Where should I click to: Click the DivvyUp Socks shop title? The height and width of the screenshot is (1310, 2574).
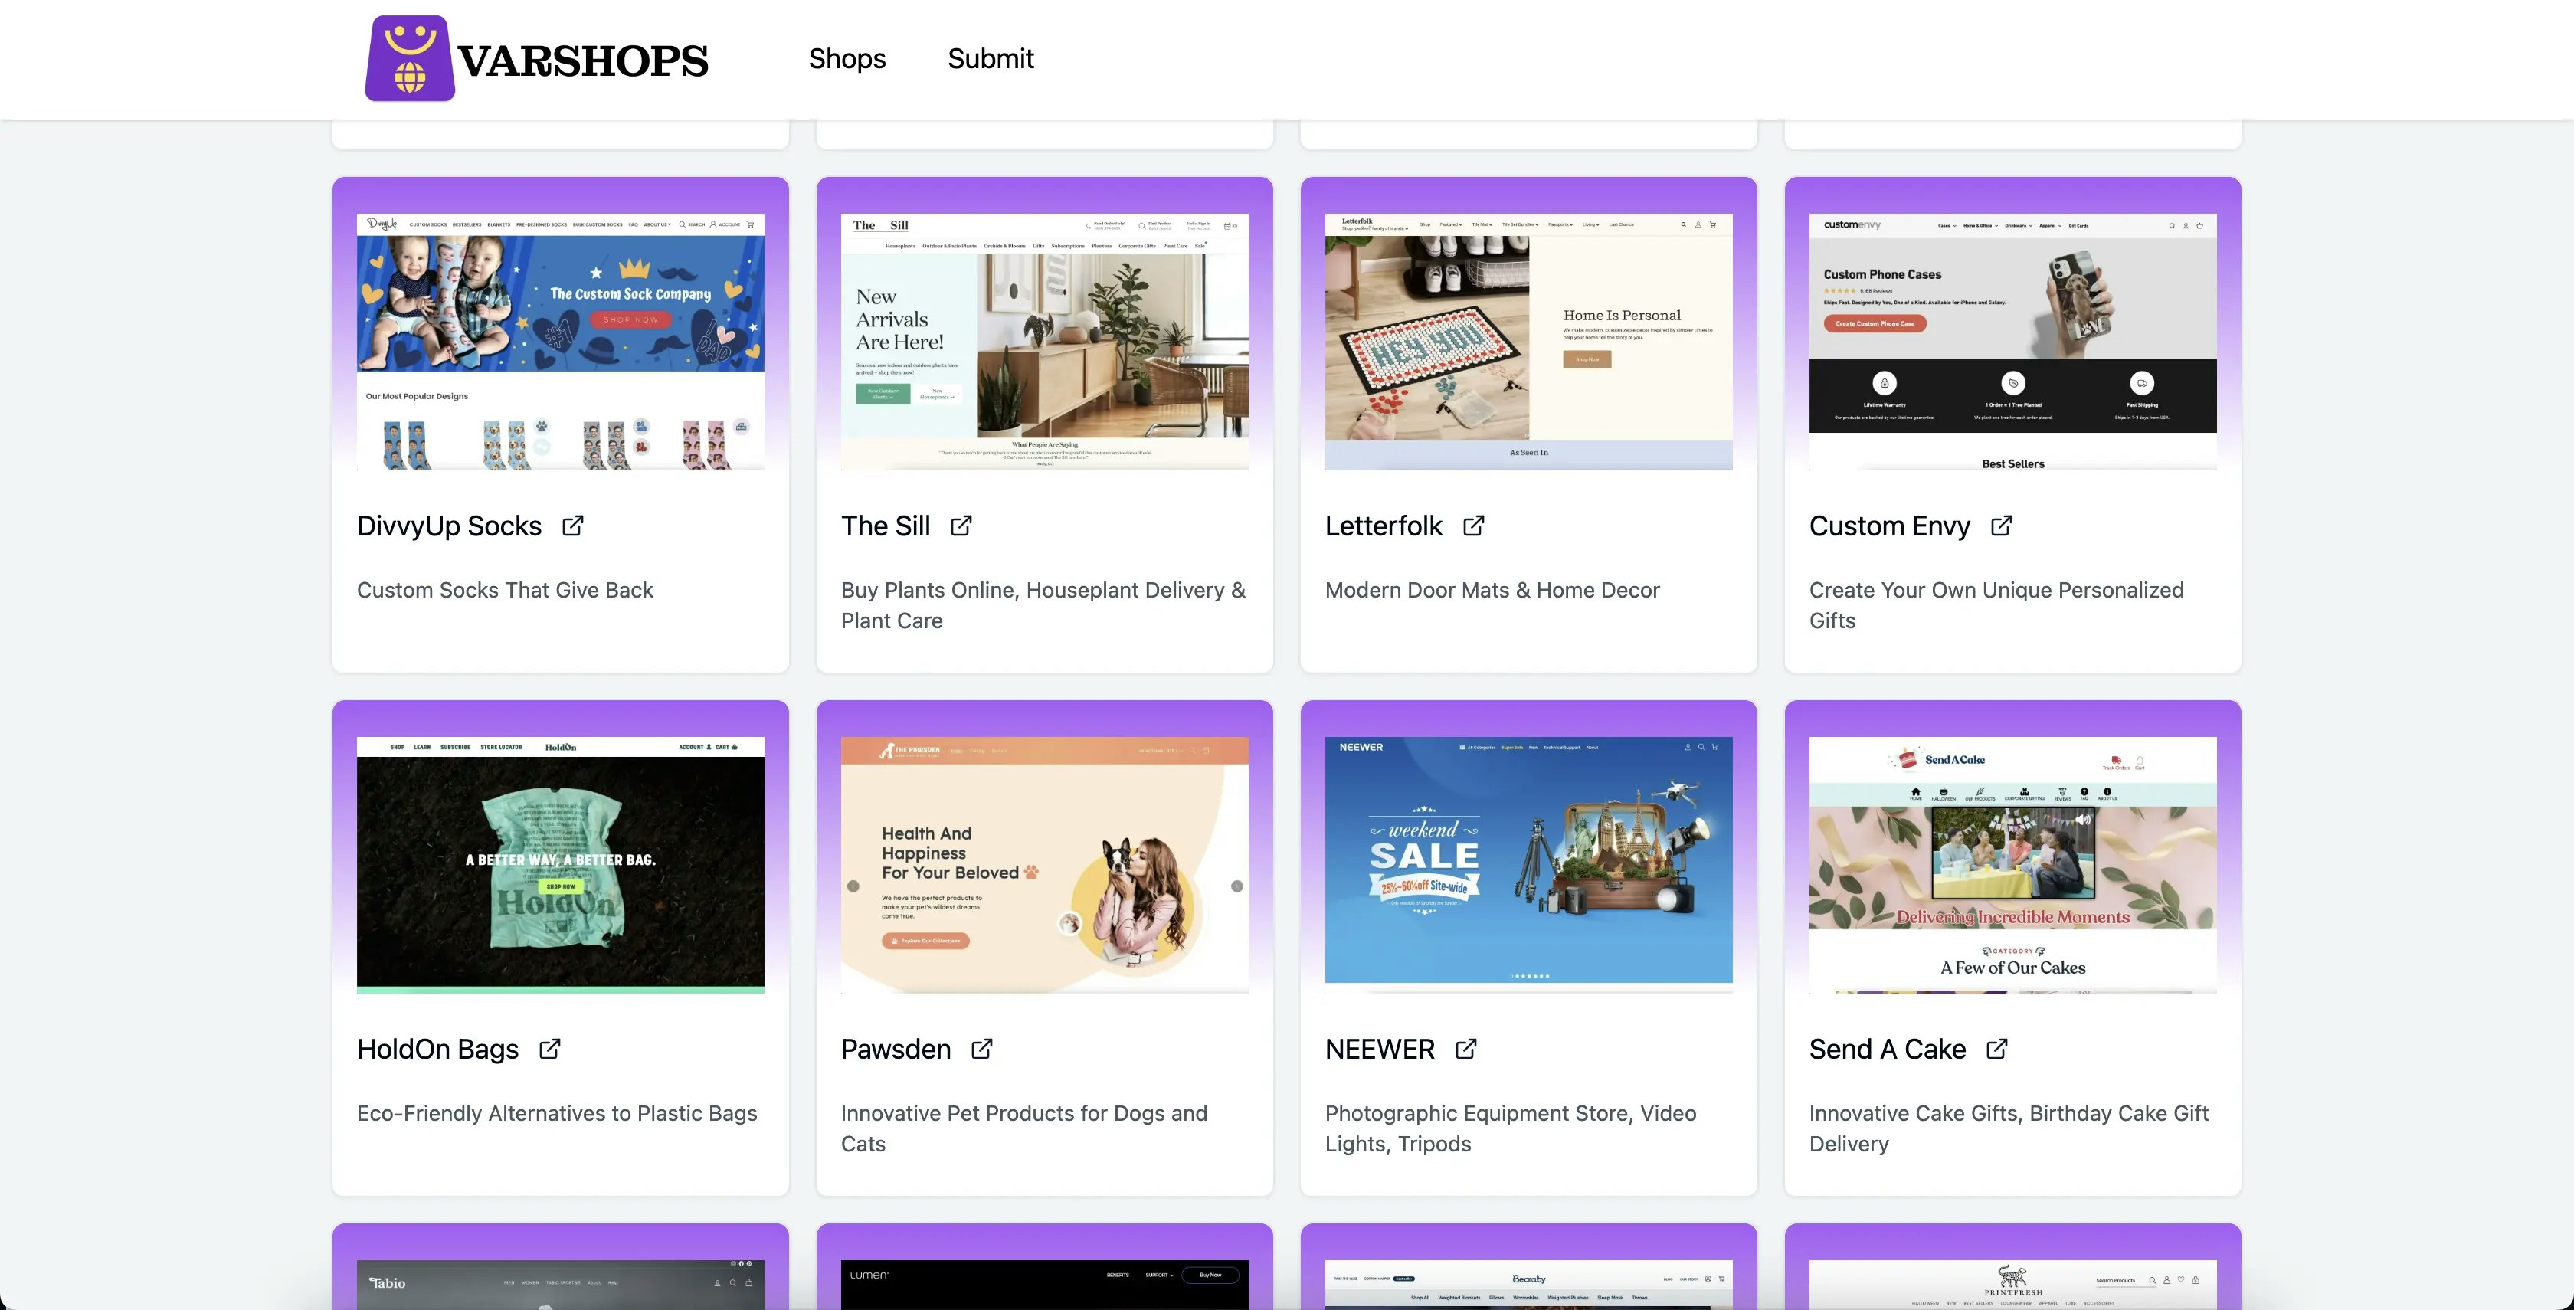click(449, 526)
